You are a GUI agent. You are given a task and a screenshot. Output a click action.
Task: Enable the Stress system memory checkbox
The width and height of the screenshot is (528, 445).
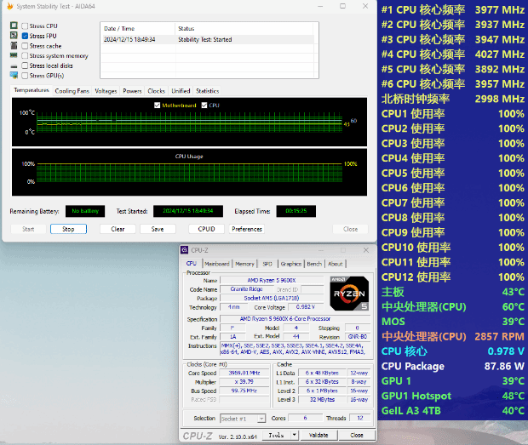pyautogui.click(x=25, y=55)
